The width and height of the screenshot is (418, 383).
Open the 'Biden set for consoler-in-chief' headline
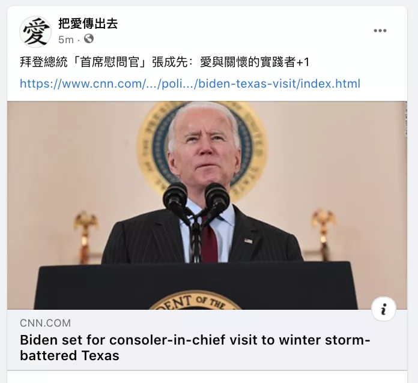[x=195, y=348]
